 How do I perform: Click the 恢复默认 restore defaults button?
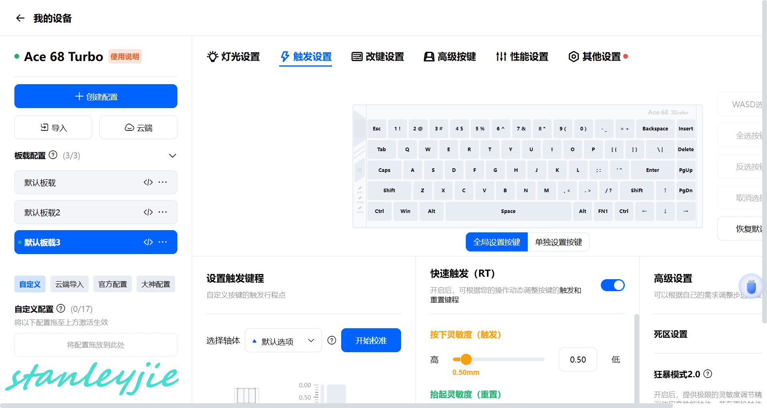coord(740,229)
